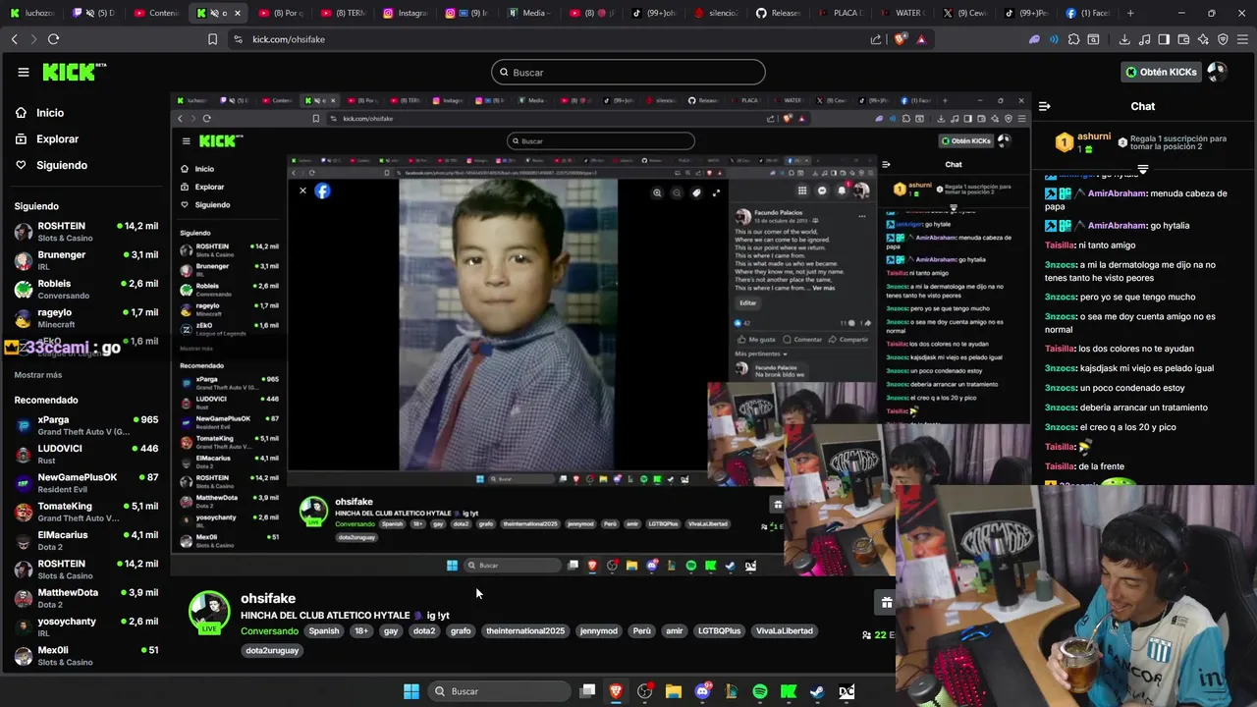
Task: Select the VivaLaLibertad tag
Action: 785,631
